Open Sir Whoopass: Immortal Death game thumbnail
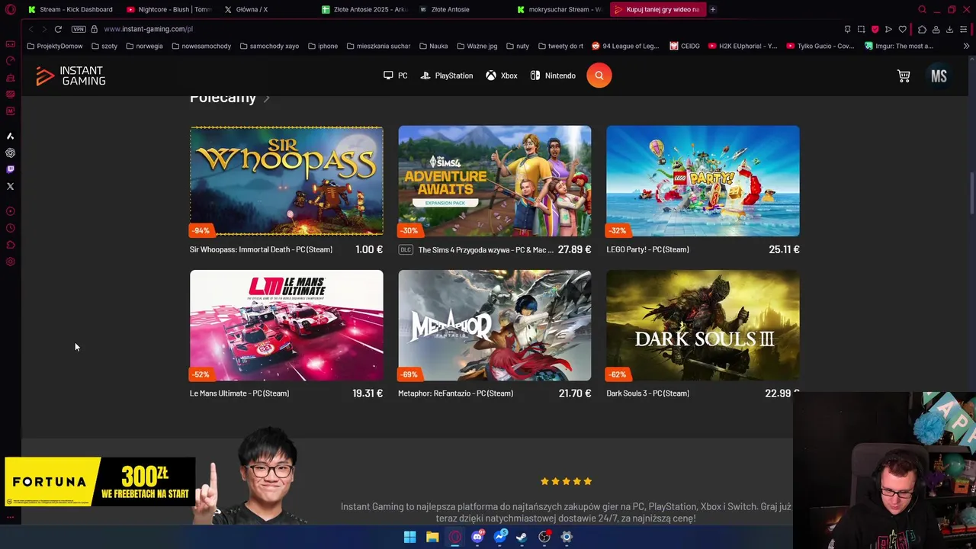The width and height of the screenshot is (976, 549). pyautogui.click(x=287, y=181)
